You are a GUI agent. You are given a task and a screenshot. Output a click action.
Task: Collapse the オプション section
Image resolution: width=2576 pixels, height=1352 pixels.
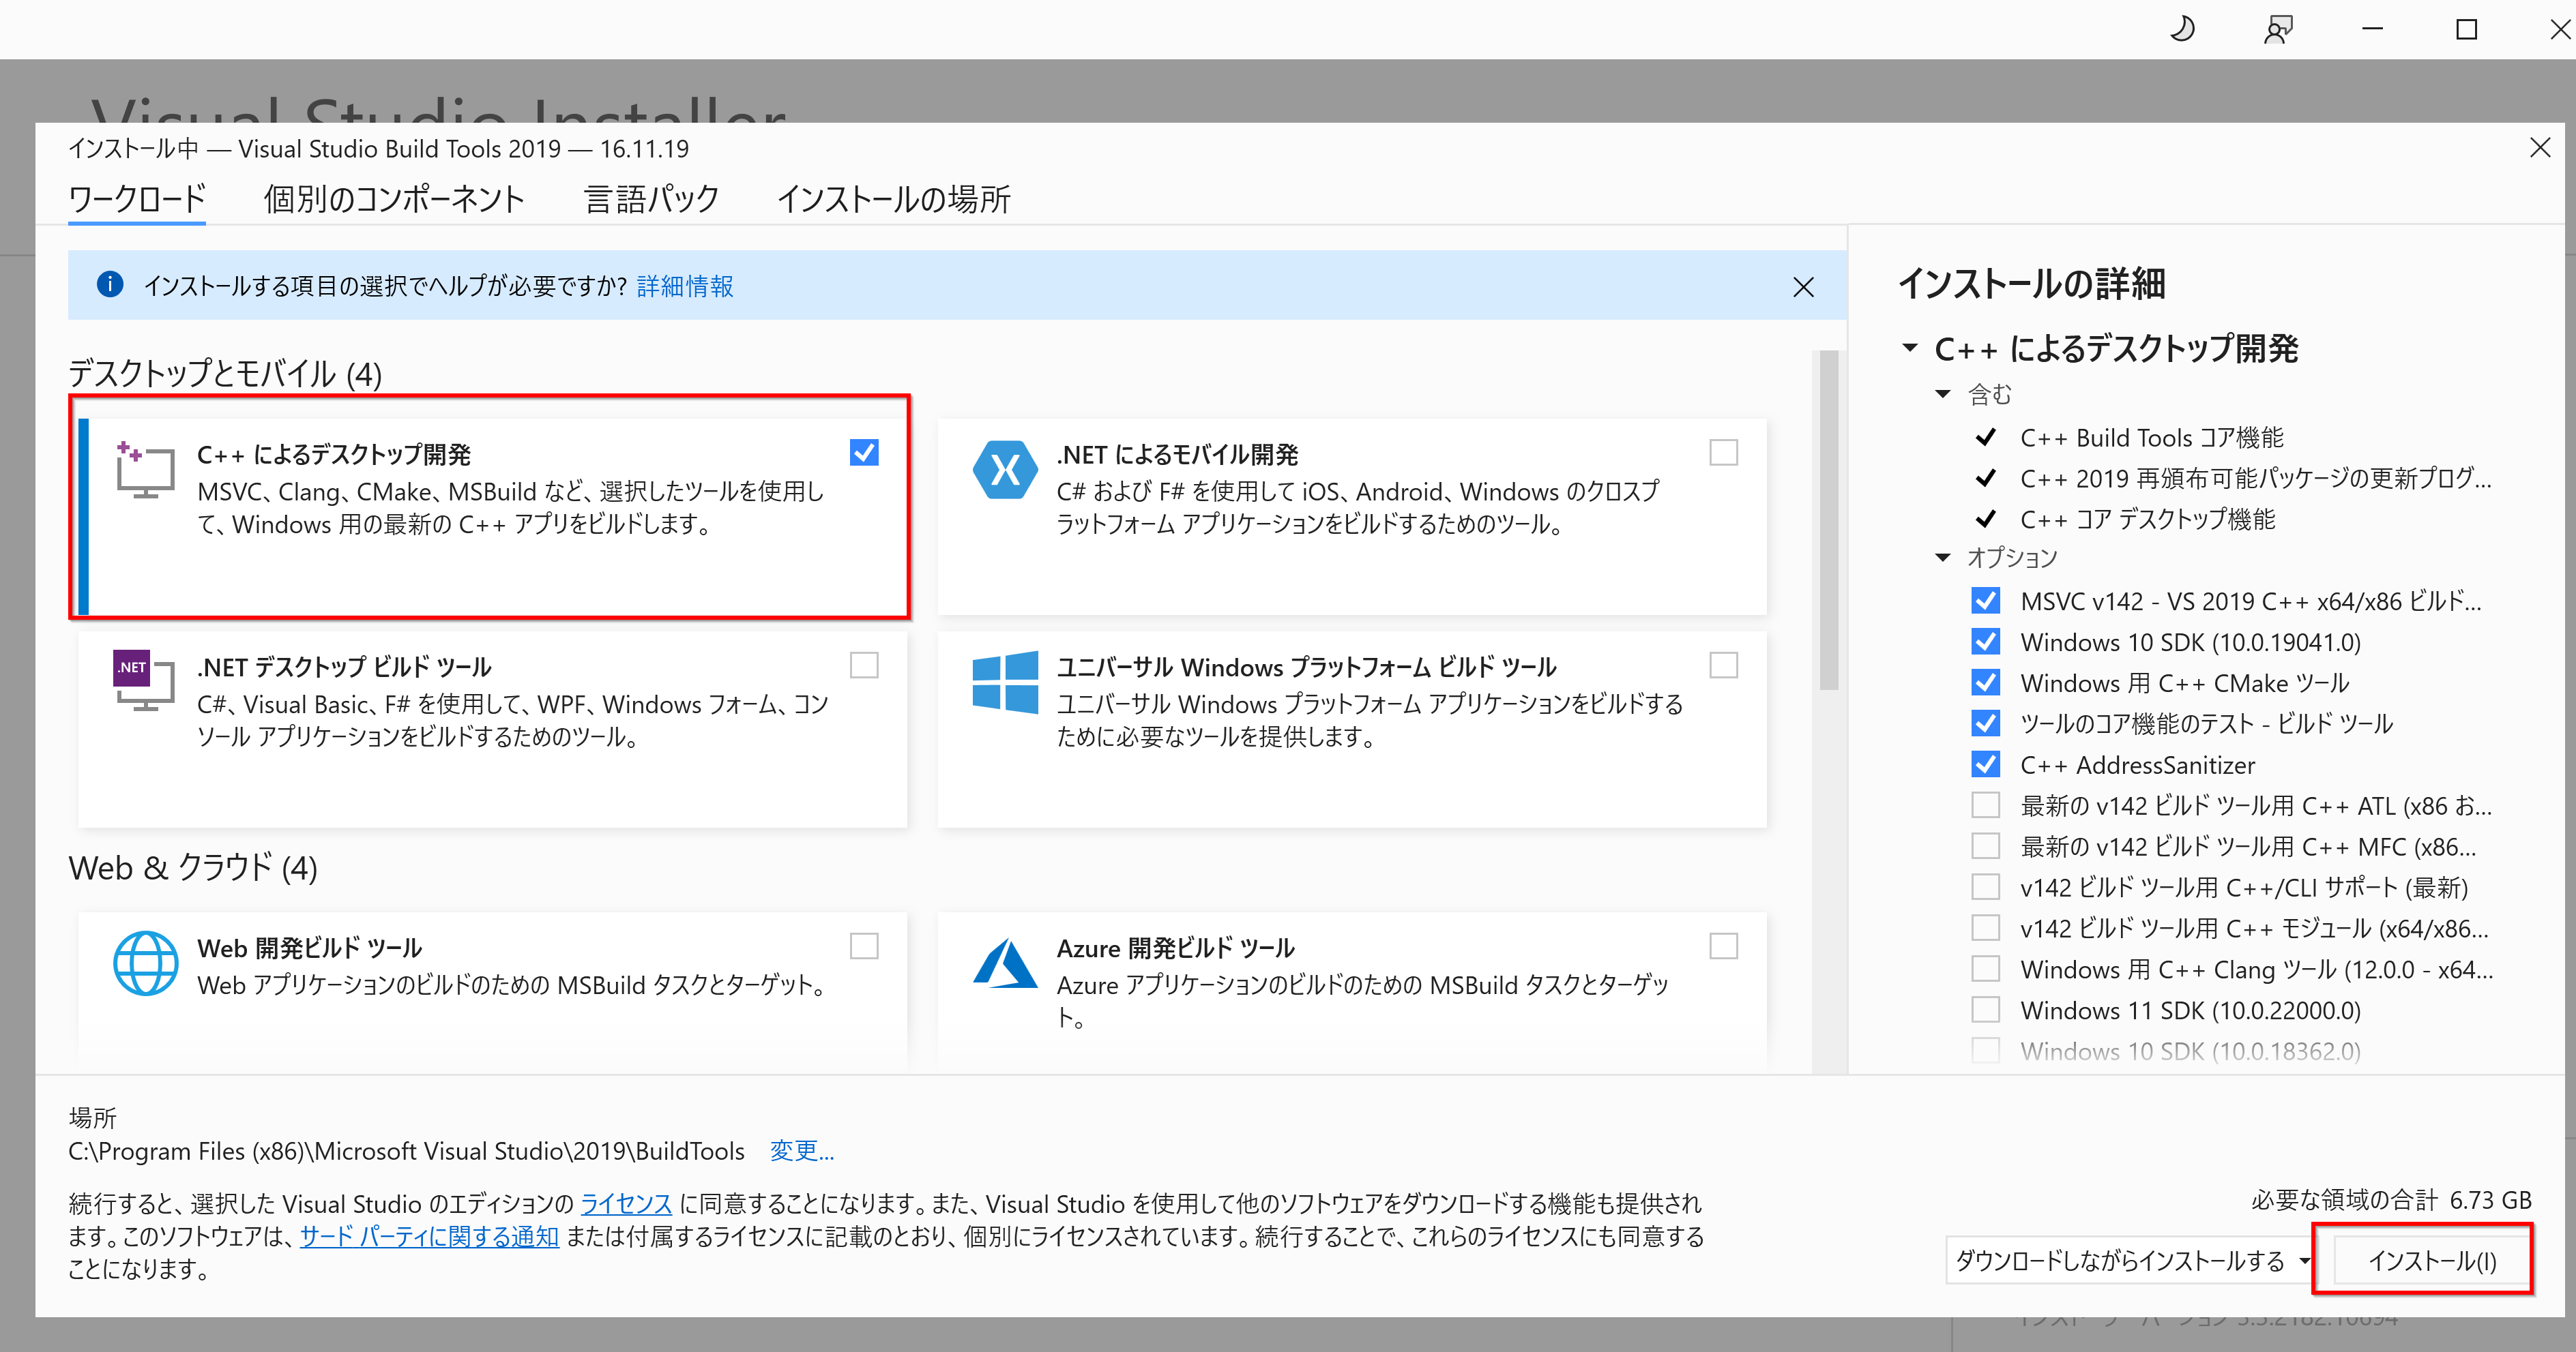(1943, 558)
